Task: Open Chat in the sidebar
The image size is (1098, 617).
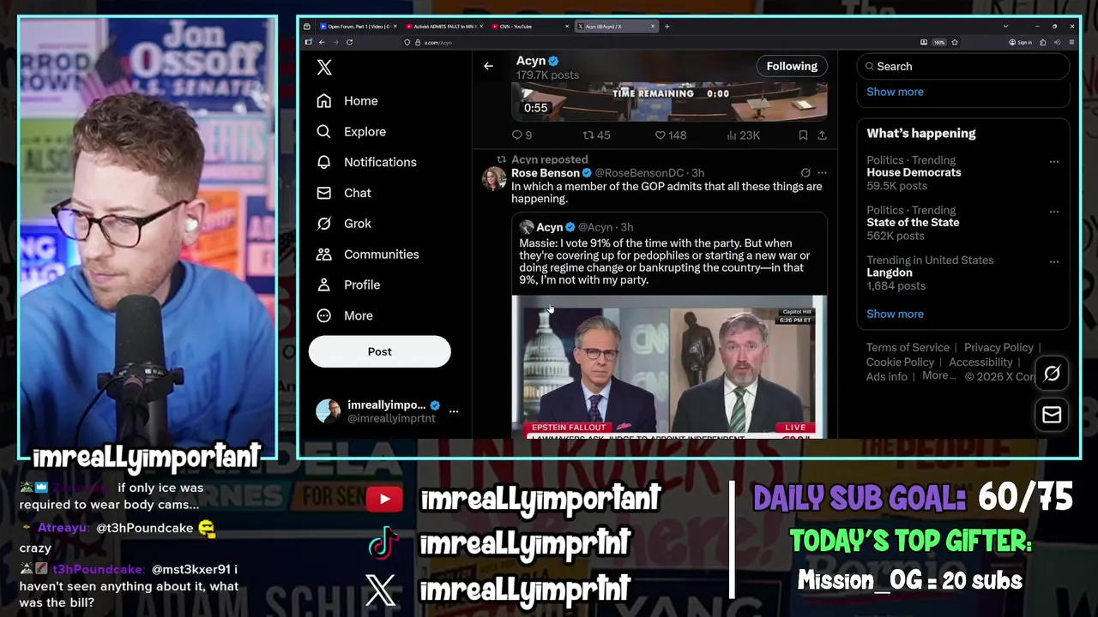Action: (x=344, y=193)
